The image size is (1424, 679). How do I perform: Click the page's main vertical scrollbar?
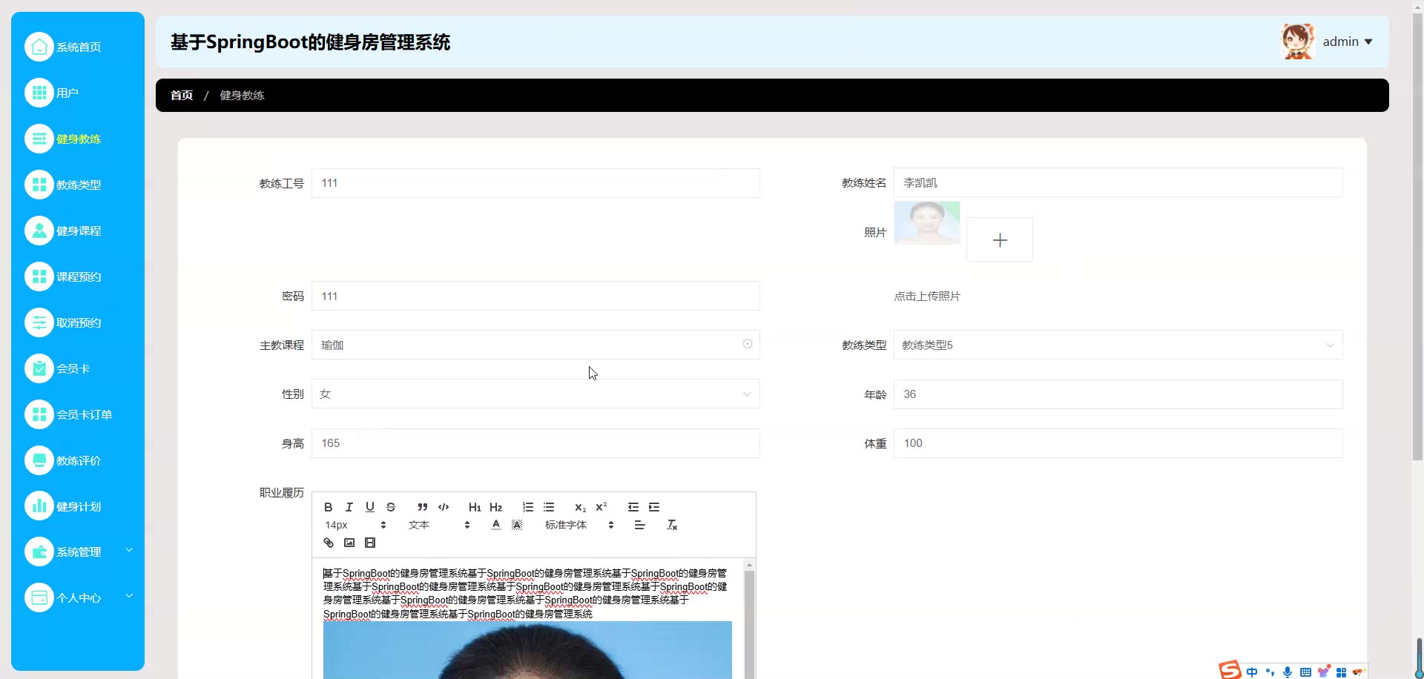coord(1417,237)
